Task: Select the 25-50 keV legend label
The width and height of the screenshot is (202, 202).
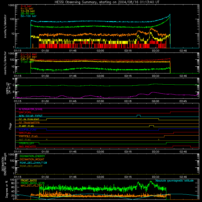Action: pyautogui.click(x=28, y=14)
